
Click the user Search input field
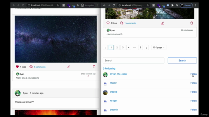tap(134, 60)
